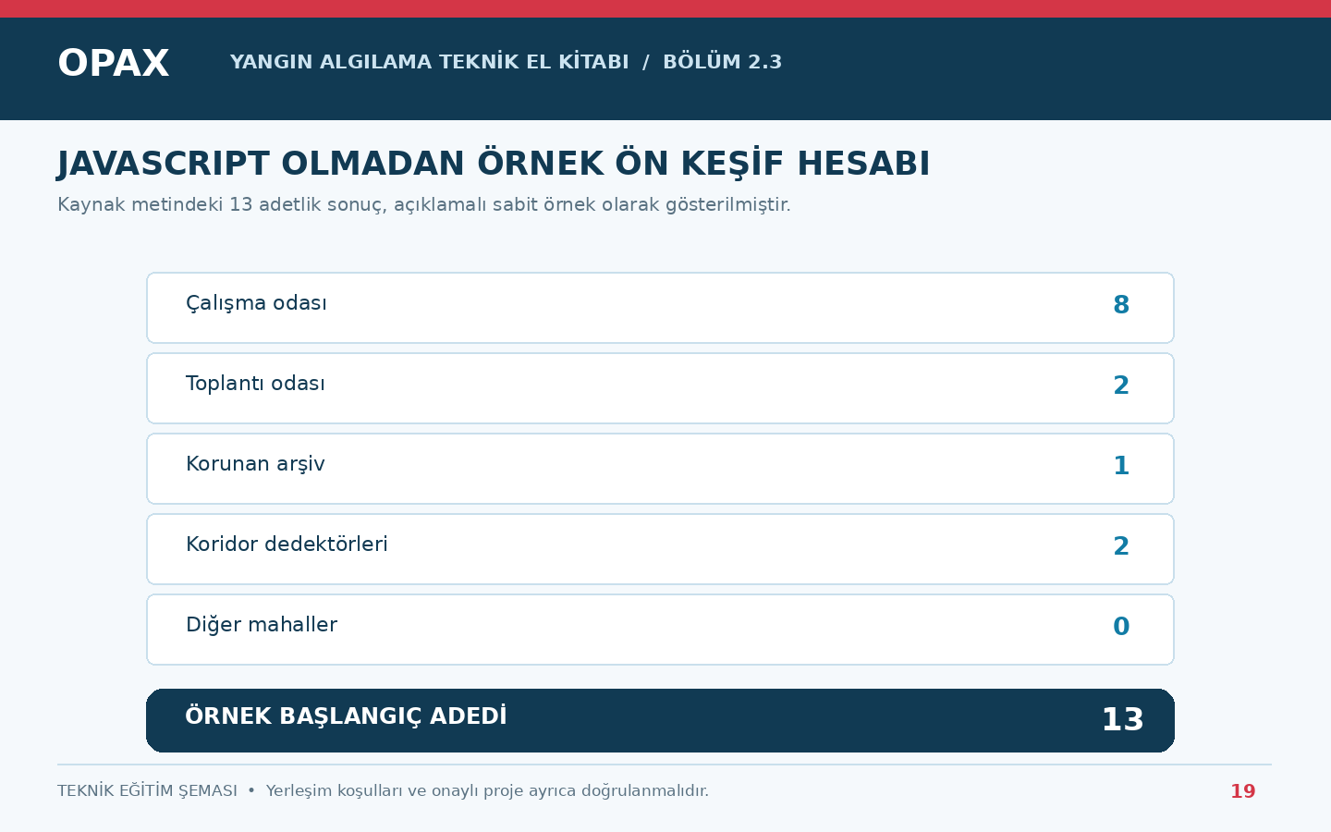
Task: Click the OPAX logo text
Action: coord(113,64)
